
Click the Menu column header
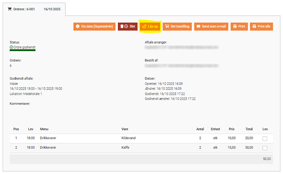point(44,129)
